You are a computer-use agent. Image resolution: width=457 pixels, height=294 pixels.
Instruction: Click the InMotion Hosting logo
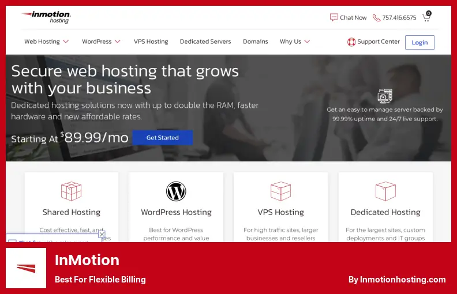point(46,17)
